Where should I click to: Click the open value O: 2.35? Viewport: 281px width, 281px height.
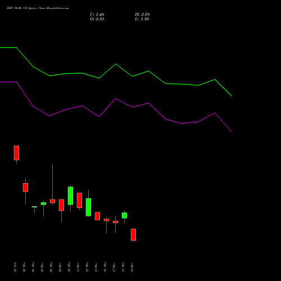click(97, 19)
